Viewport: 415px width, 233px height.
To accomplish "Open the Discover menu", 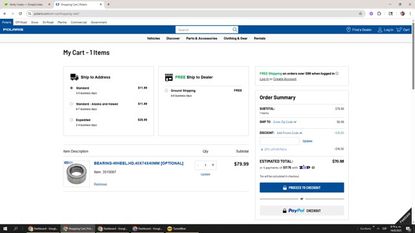I will coord(173,38).
